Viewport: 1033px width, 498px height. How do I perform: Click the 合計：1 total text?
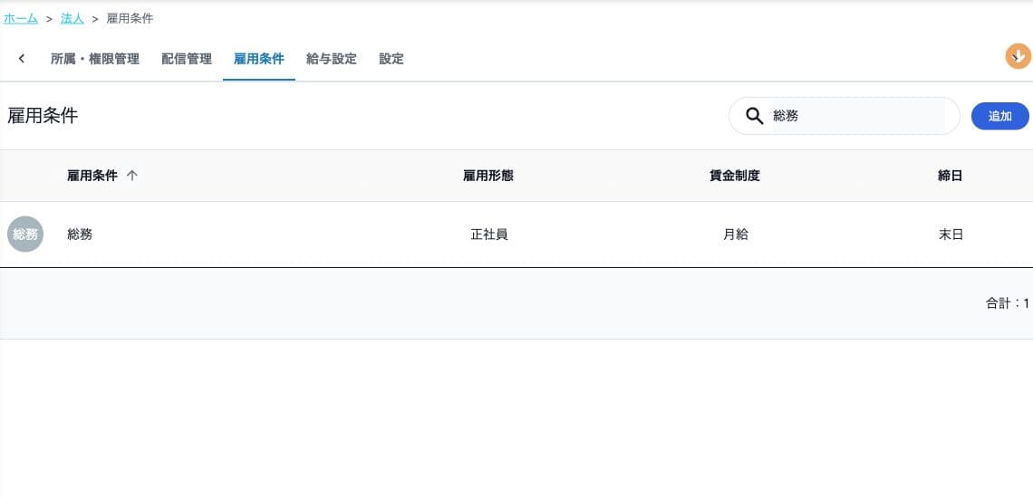click(1008, 303)
